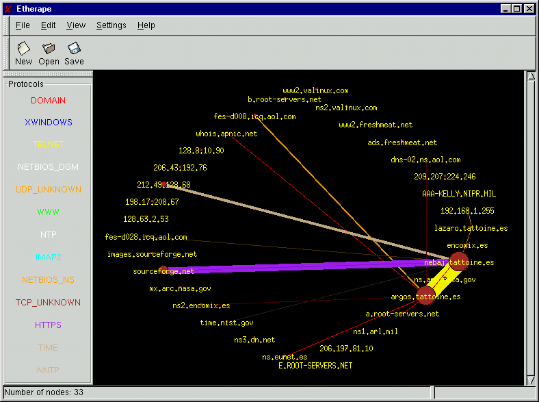539x402 pixels.
Task: Click the www2.freshmeat.net host label
Action: point(376,125)
